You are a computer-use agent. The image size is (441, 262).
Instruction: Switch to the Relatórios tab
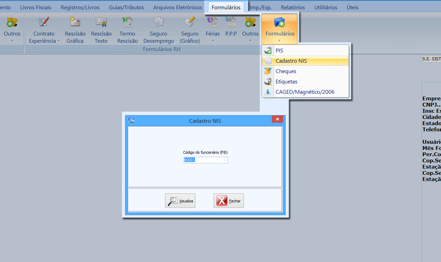click(293, 7)
